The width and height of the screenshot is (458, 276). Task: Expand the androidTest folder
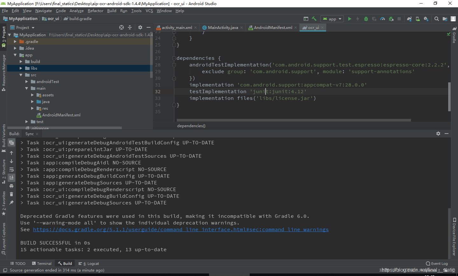point(27,81)
